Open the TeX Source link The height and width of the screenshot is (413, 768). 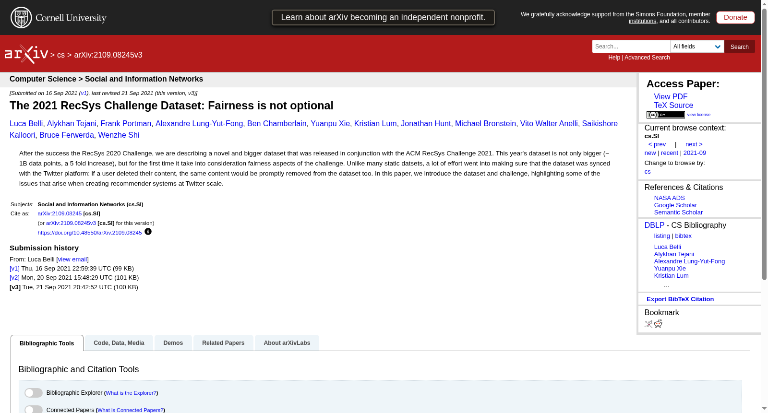point(673,106)
